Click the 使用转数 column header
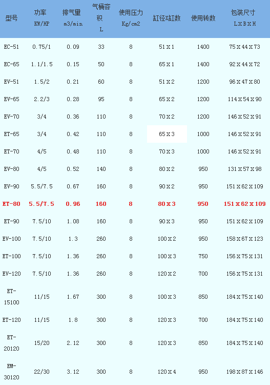This screenshot has height=385, width=270. click(x=203, y=18)
